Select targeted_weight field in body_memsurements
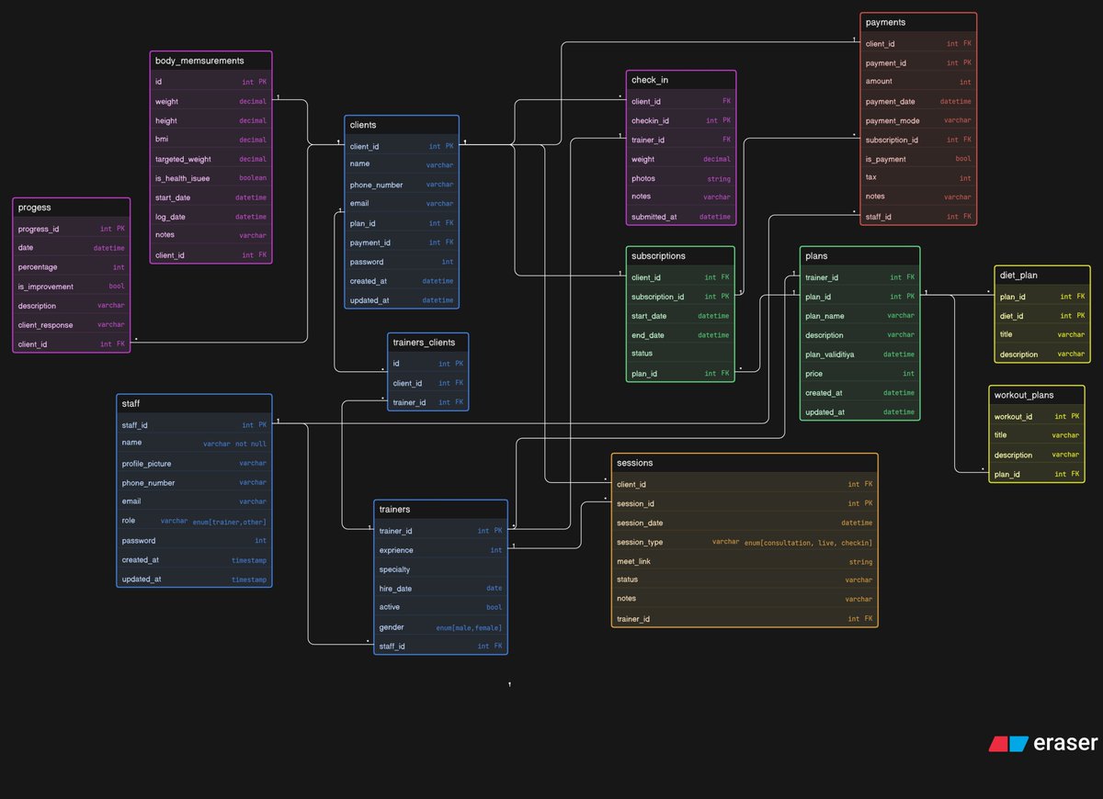This screenshot has width=1103, height=799. click(210, 159)
